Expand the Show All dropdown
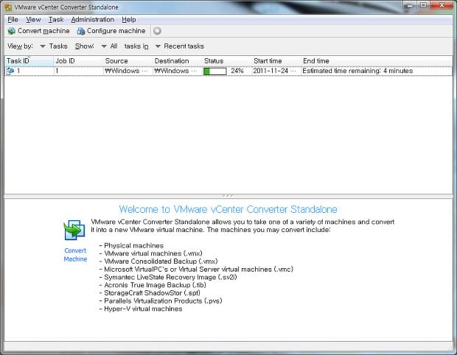 (104, 46)
